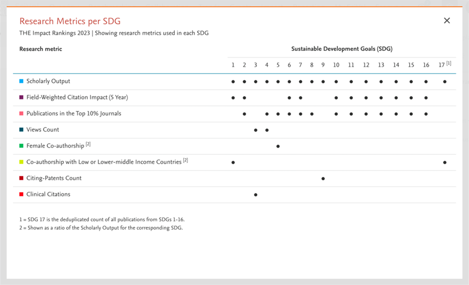Click SDG column header 7
The image size is (469, 285).
coord(301,65)
